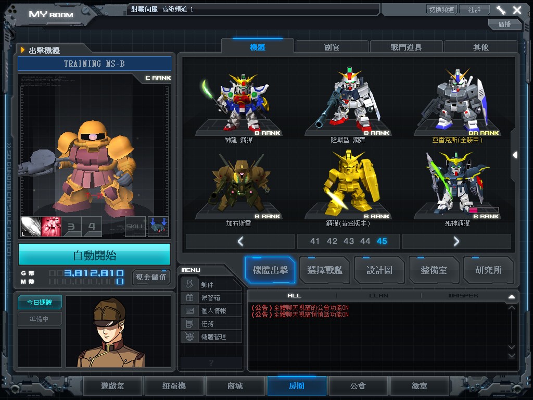Click the 機體出擊 button
The width and height of the screenshot is (533, 400).
coord(270,270)
